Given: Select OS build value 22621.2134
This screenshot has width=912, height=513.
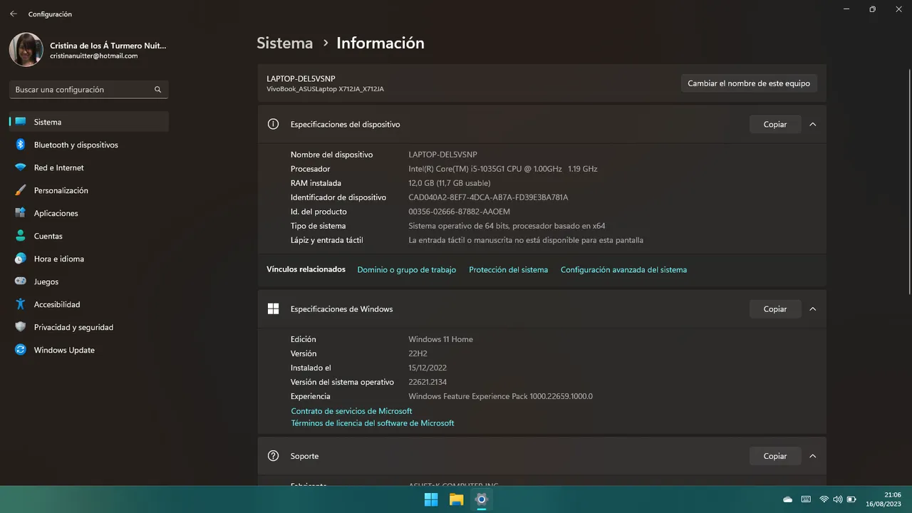Looking at the screenshot, I should coord(427,382).
